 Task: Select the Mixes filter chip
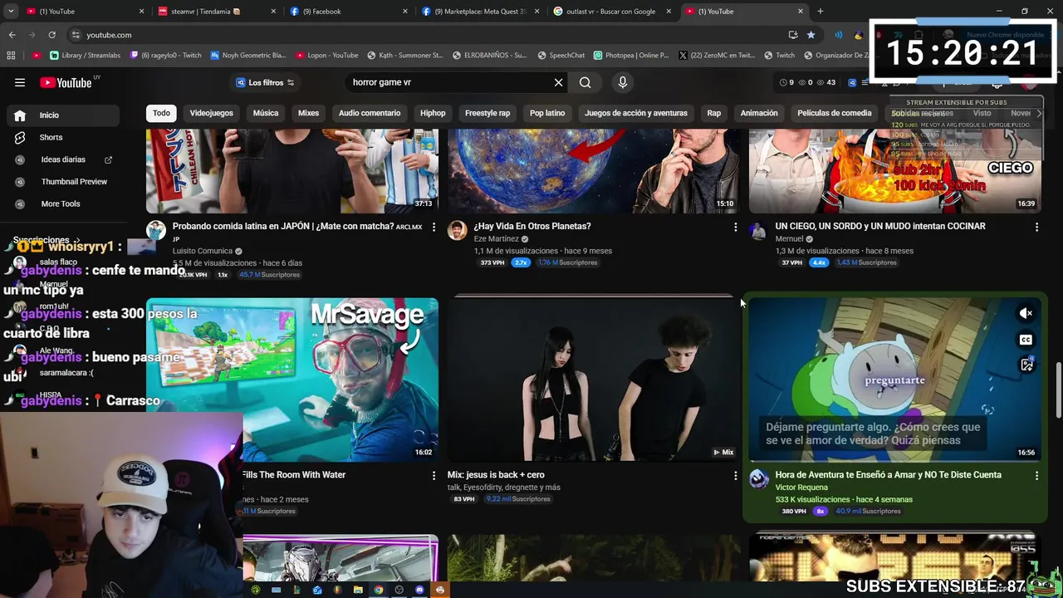click(x=308, y=113)
